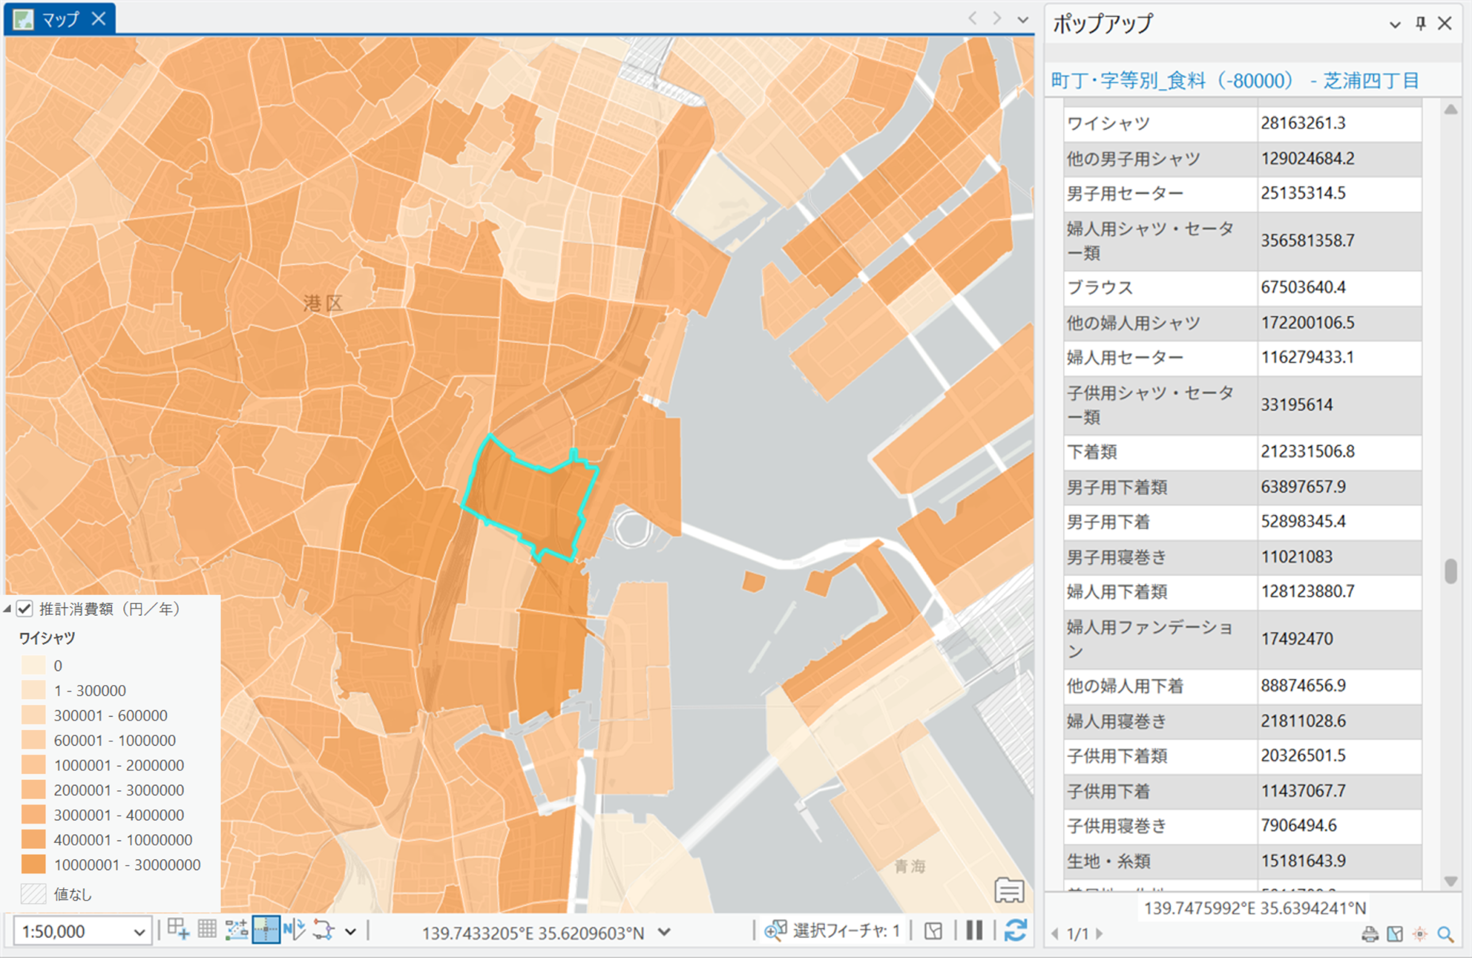Click the inference/constraints icon in status bar
This screenshot has height=958, width=1472.
tap(236, 929)
